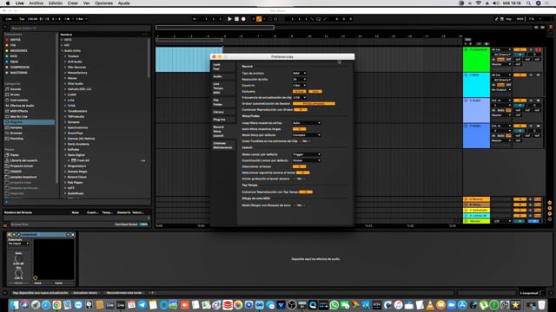
Task: Open Modo Warp por defecto dropdown
Action: tap(307, 135)
